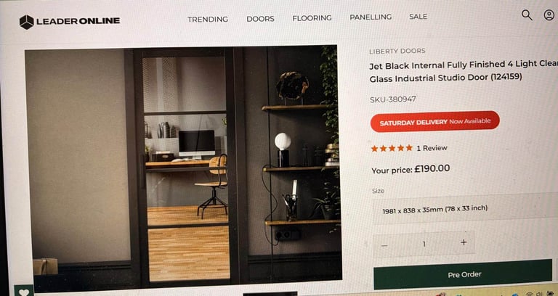Open the Panelling menu
558x296 pixels.
point(371,17)
